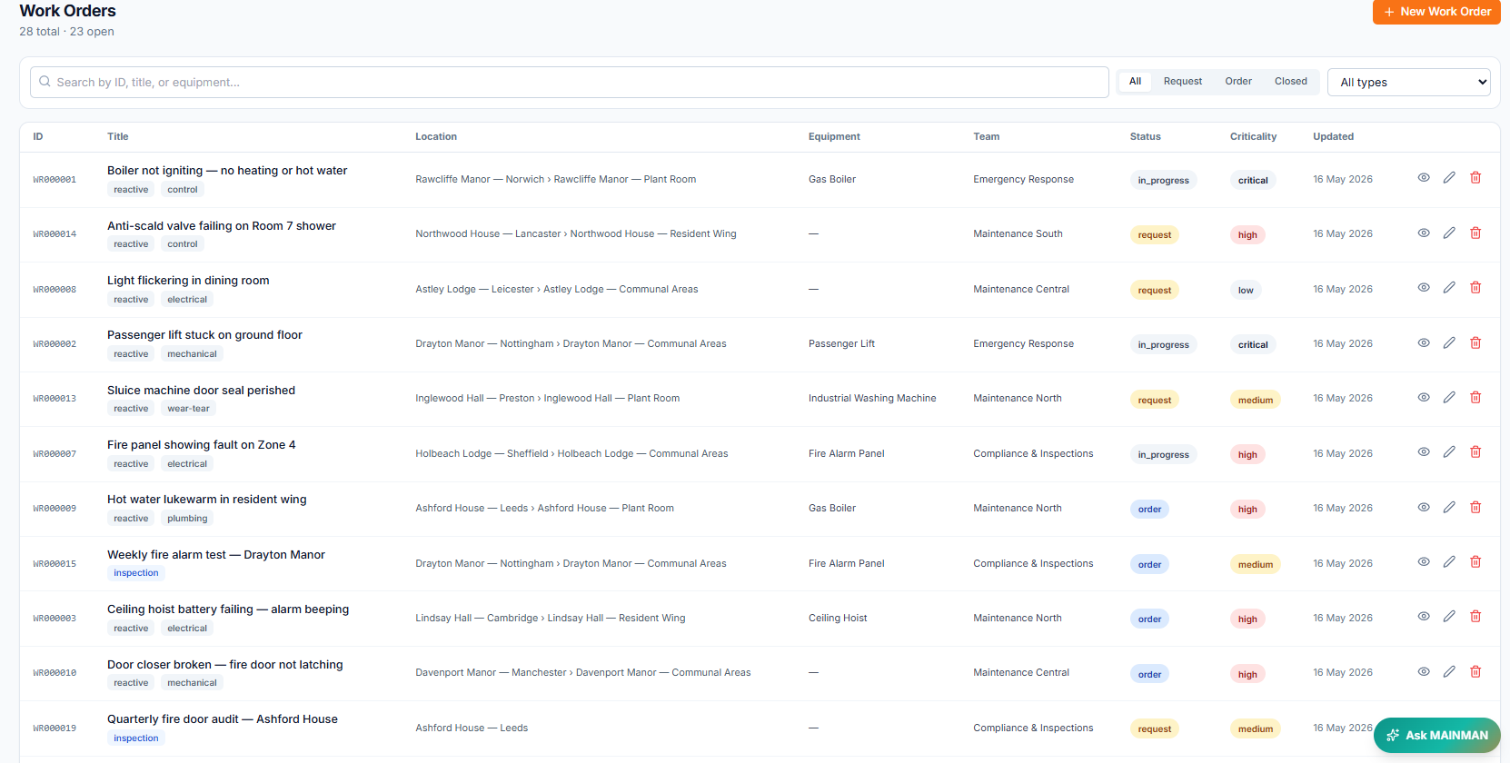1510x763 pixels.
Task: Open the Ask MAINMAN assistant
Action: coord(1437,735)
